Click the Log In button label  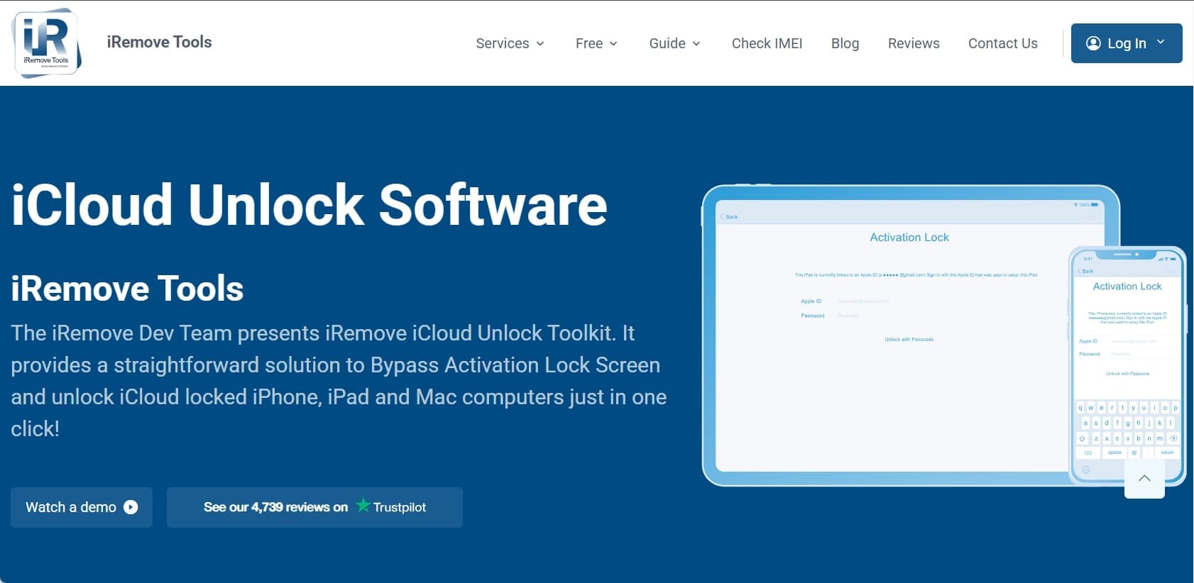pyautogui.click(x=1127, y=43)
